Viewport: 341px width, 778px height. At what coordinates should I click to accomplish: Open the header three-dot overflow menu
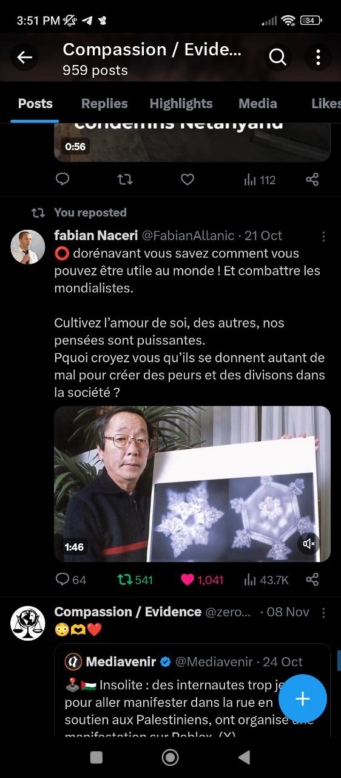318,58
